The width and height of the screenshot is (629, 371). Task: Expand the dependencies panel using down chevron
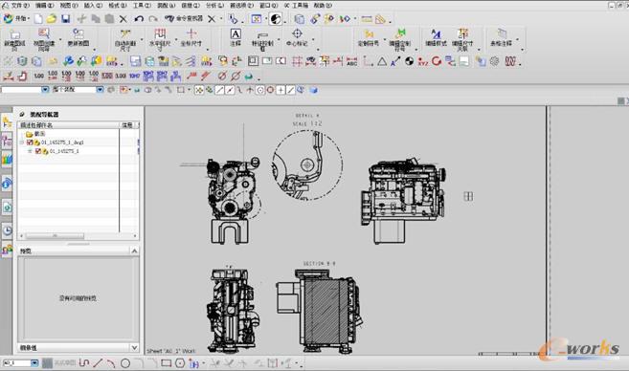134,347
